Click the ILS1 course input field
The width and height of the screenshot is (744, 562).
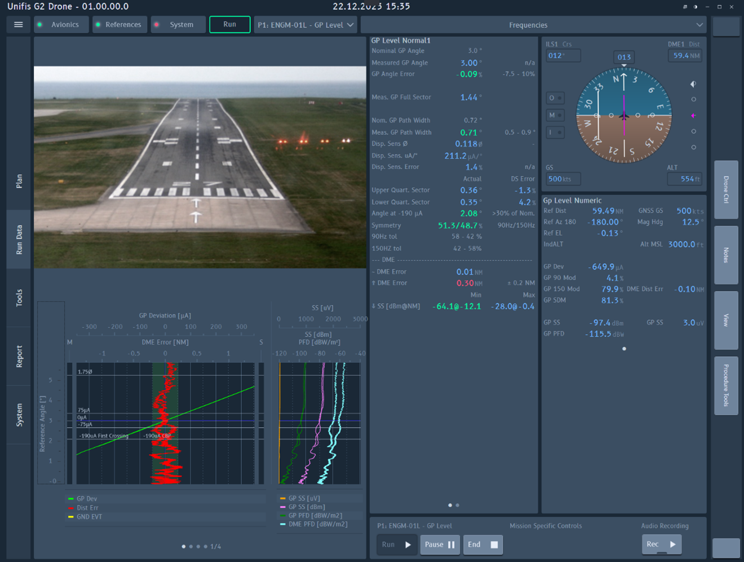[x=563, y=55]
